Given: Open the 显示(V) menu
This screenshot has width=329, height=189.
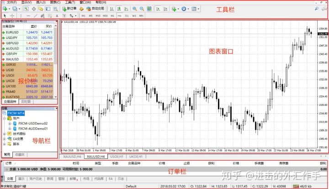Looking at the screenshot, I should click(x=27, y=2).
